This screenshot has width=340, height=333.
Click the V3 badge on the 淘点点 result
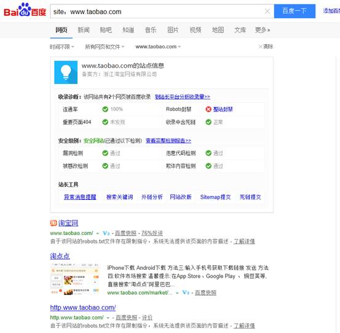186,293
